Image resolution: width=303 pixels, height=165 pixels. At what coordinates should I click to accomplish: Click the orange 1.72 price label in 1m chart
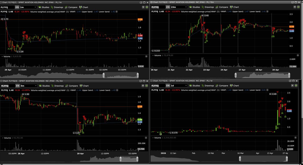coord(140,19)
